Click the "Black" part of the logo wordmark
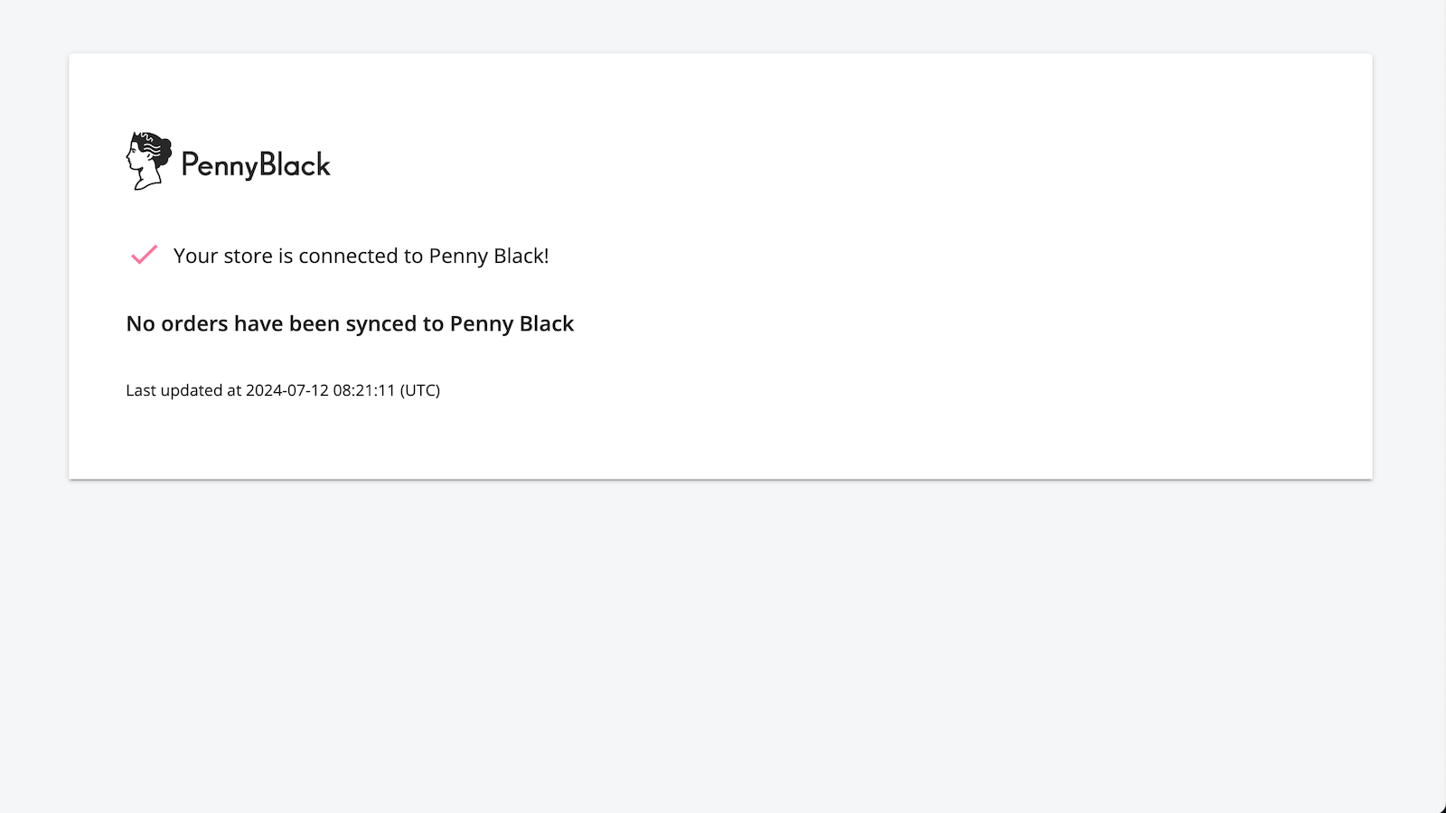1446x813 pixels. 295,164
